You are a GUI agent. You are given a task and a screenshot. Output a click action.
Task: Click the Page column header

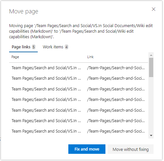point(15,57)
